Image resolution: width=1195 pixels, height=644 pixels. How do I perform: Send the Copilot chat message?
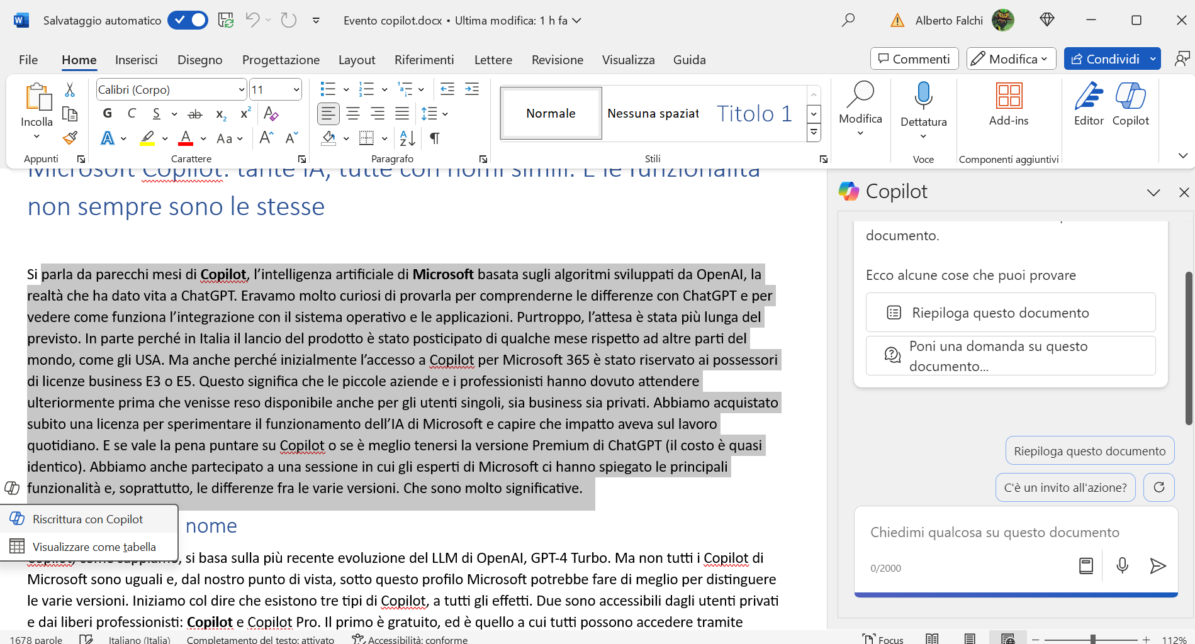[x=1157, y=565]
